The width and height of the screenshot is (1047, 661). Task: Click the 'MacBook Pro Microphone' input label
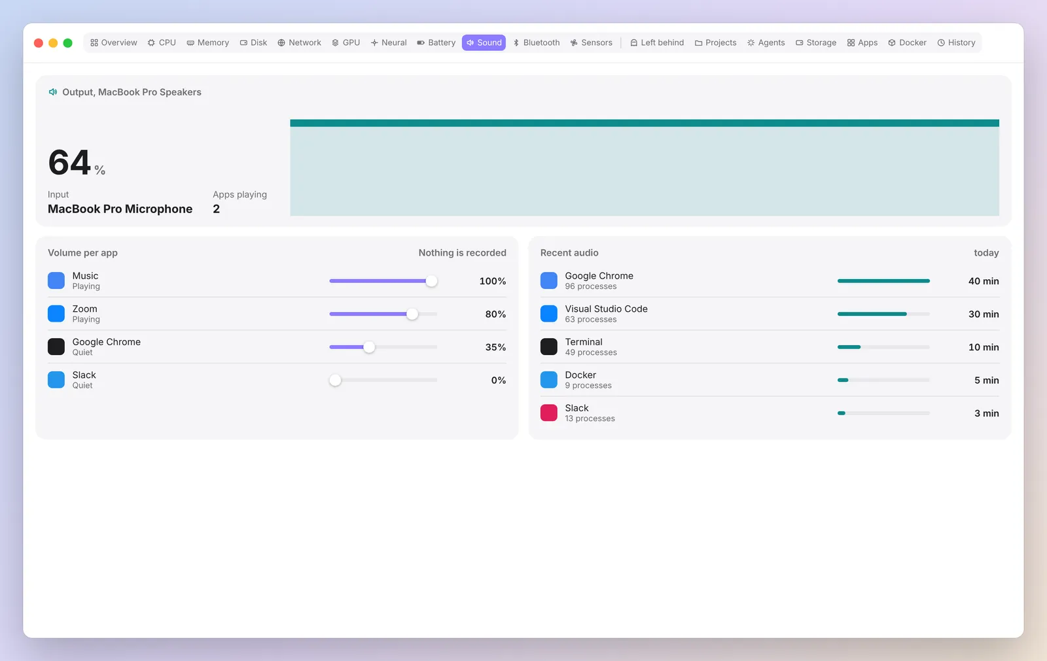(x=120, y=209)
